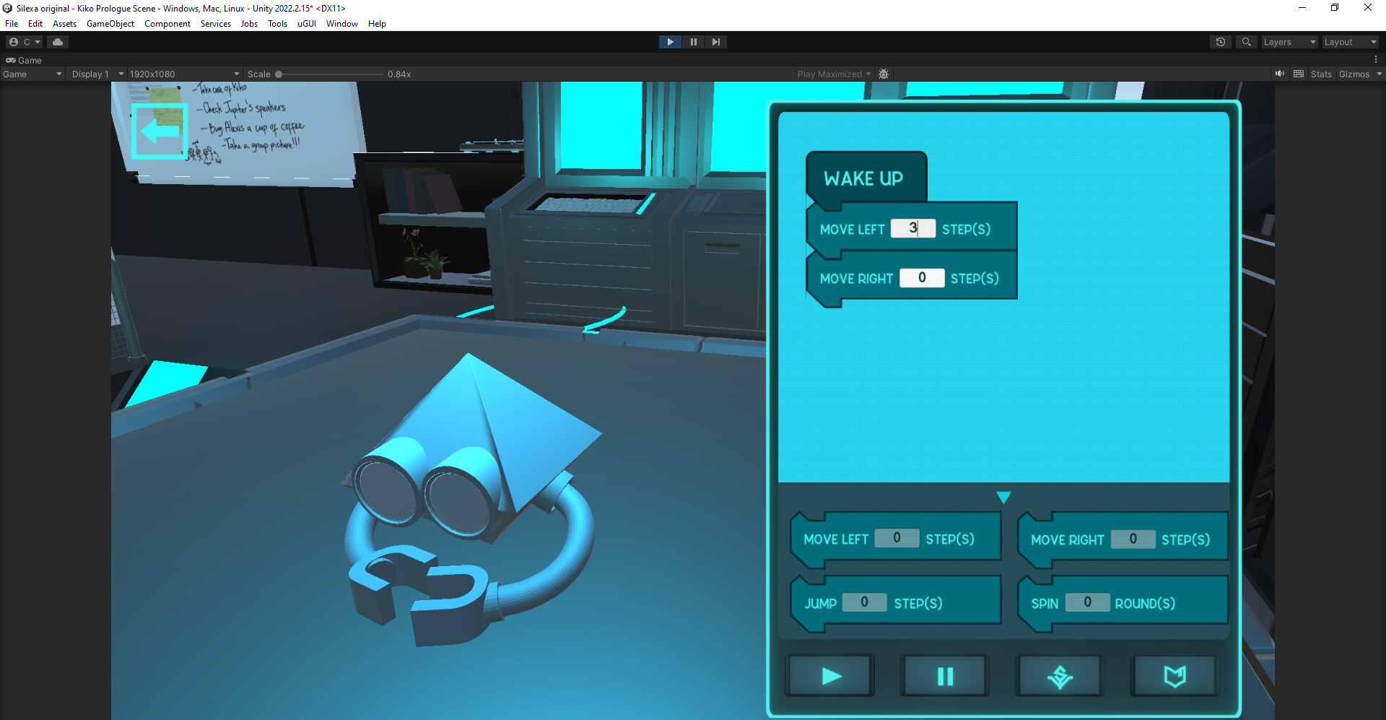Image resolution: width=1386 pixels, height=720 pixels.
Task: Open the Component menu
Action: pyautogui.click(x=167, y=24)
